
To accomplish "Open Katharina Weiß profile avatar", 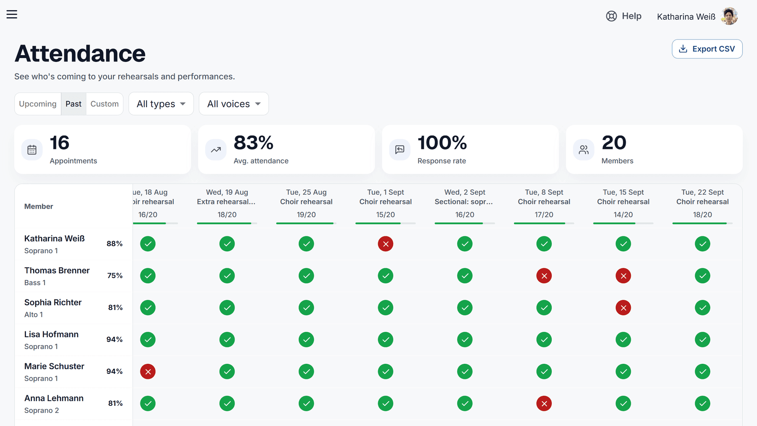I will pyautogui.click(x=730, y=16).
